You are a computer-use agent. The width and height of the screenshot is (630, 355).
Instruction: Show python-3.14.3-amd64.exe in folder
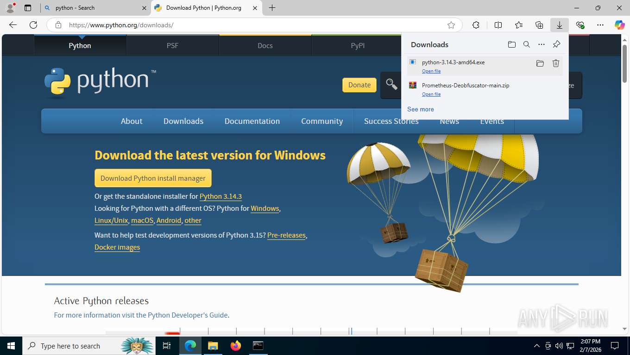click(x=540, y=63)
